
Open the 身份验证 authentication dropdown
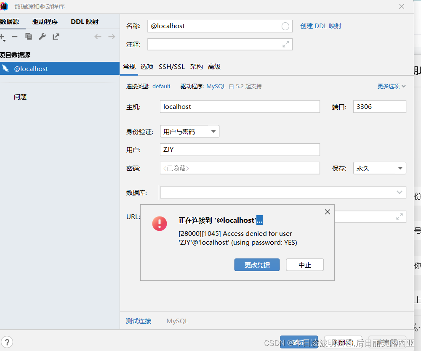(189, 131)
